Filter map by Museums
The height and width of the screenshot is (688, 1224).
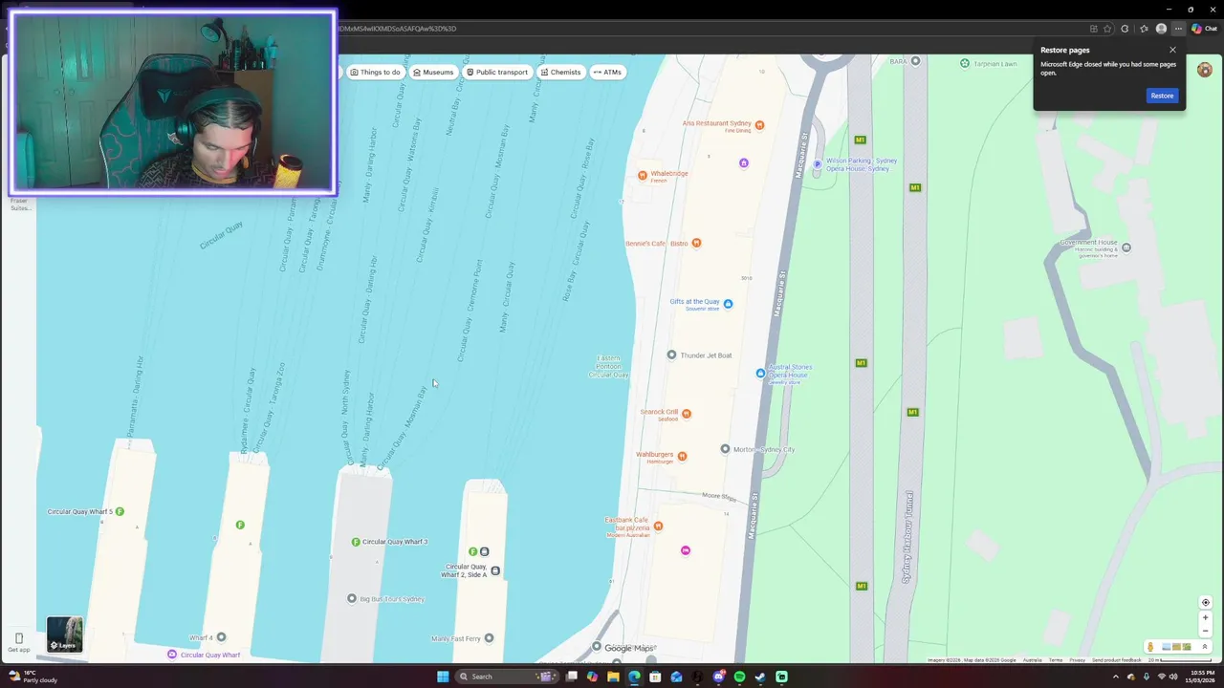pos(433,72)
